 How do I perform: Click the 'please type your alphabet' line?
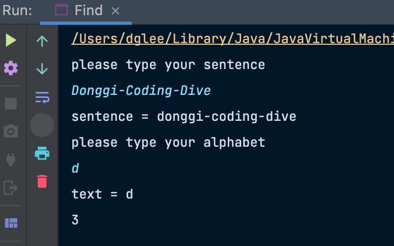(168, 142)
